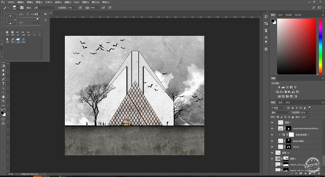Toggle visibility of 图层 4
The image size is (325, 177).
[x=272, y=159]
